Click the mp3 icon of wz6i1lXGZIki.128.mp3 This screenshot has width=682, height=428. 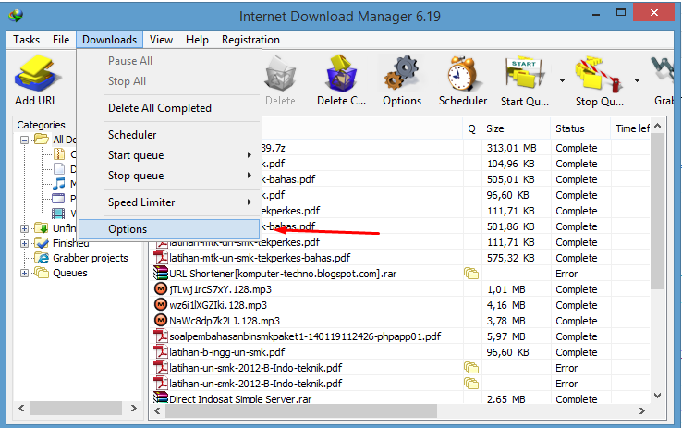point(161,304)
